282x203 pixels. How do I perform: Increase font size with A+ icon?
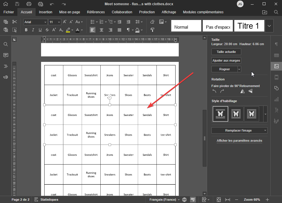pyautogui.click(x=64, y=22)
